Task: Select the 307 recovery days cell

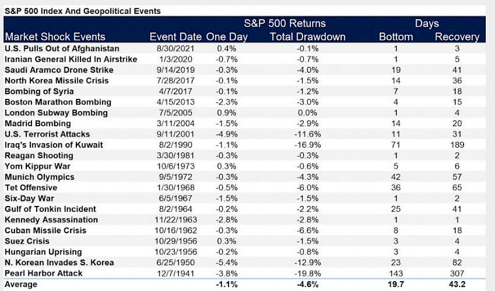Action: tap(457, 273)
